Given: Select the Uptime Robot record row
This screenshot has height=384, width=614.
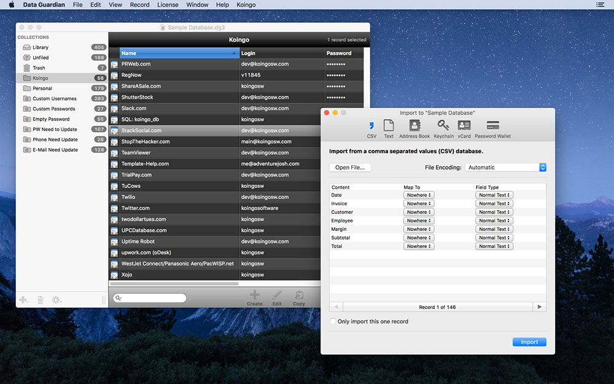Looking at the screenshot, I should [x=214, y=241].
